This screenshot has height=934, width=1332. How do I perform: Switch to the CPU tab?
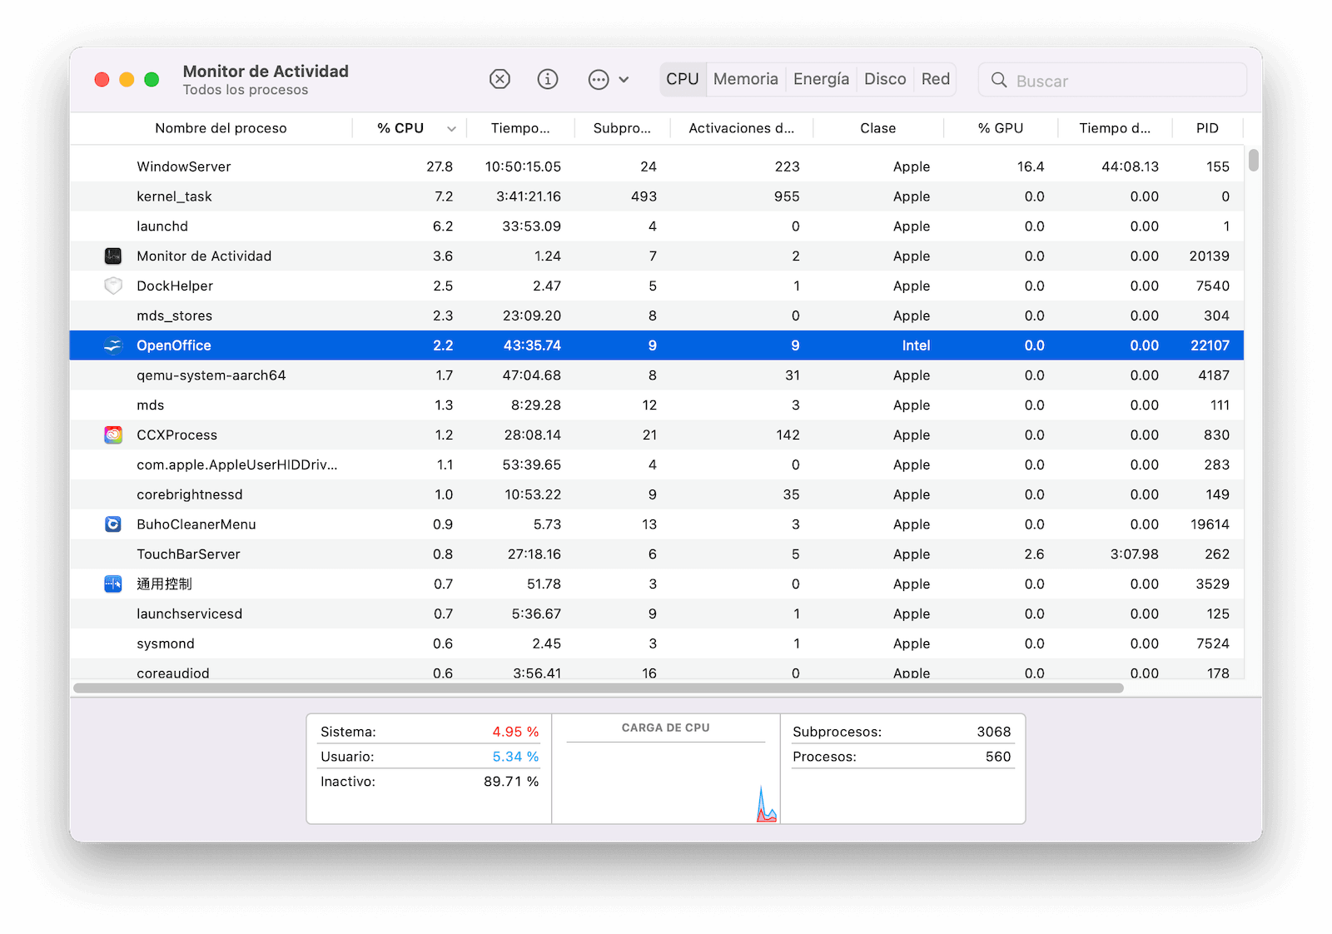[x=683, y=79]
